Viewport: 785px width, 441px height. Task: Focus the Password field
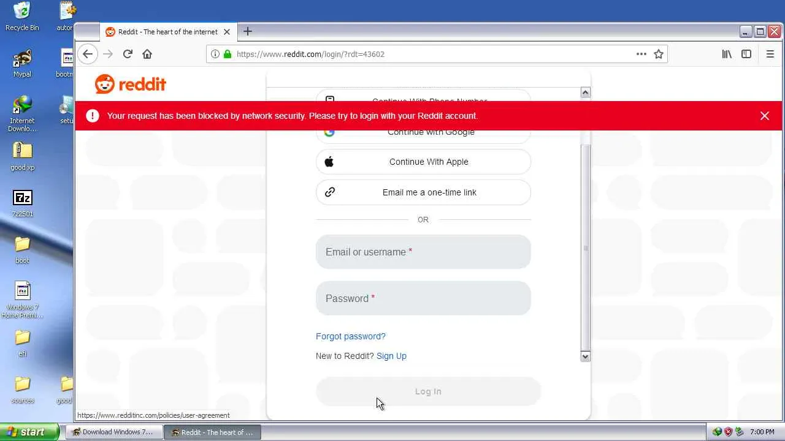click(x=423, y=298)
